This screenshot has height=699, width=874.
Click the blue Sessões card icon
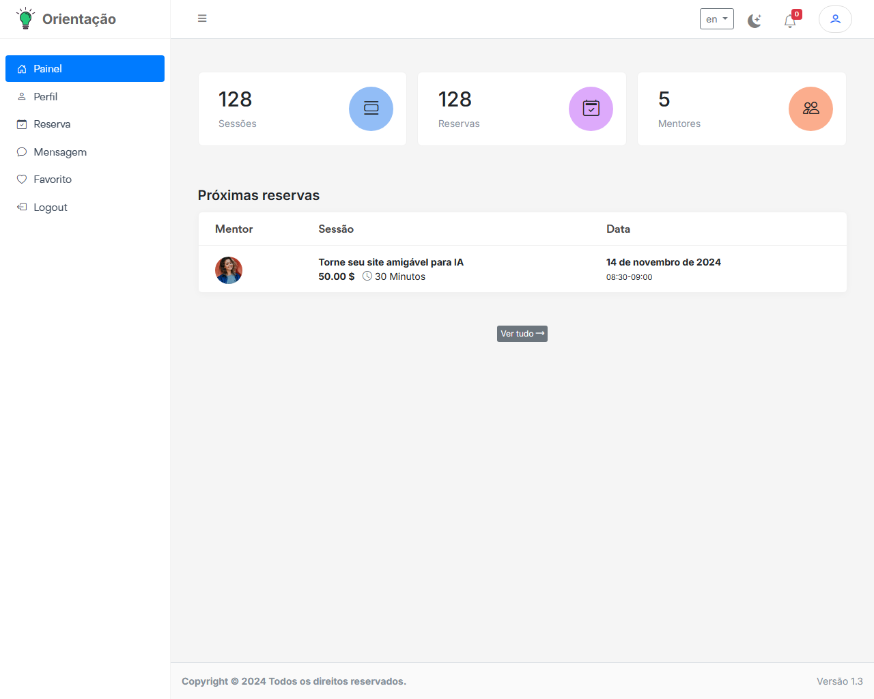coord(371,109)
